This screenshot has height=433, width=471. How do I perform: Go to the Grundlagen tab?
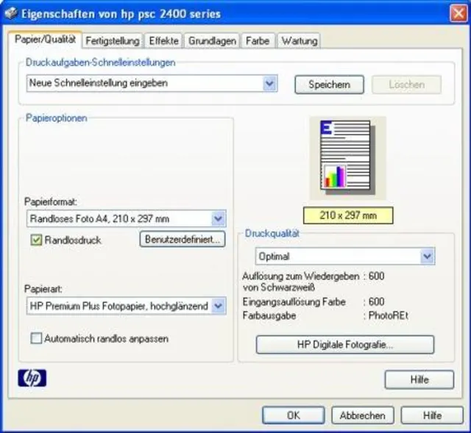coord(212,41)
